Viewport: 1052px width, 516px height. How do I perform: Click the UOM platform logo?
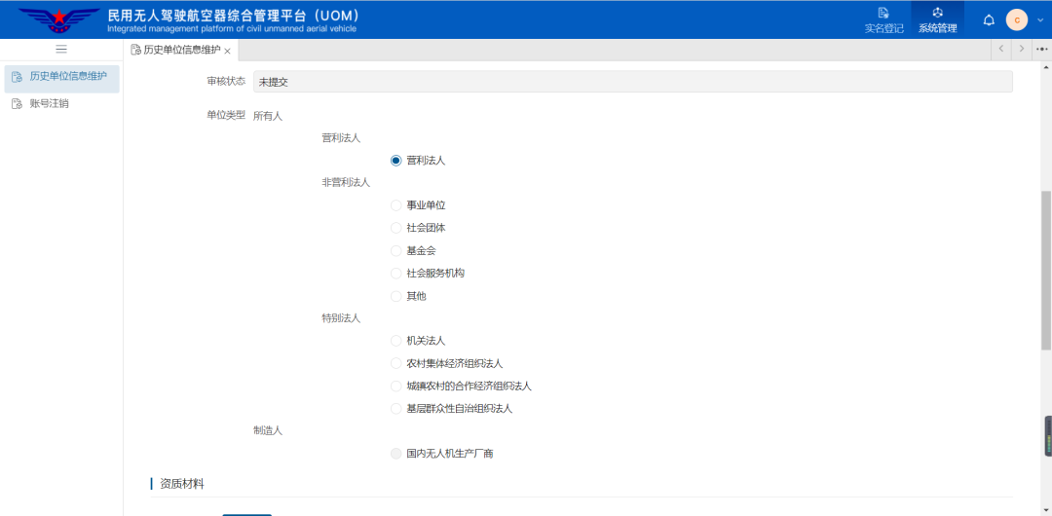pyautogui.click(x=59, y=19)
